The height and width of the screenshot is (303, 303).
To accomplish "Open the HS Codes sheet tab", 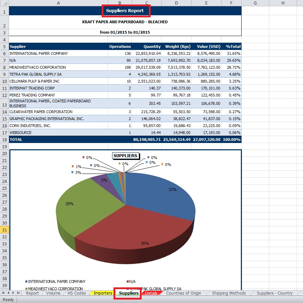I will pos(76,293).
